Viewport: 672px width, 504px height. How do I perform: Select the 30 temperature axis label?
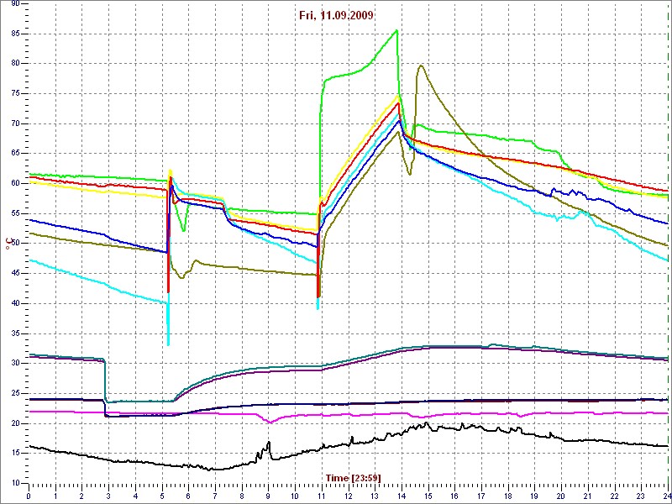coord(15,364)
